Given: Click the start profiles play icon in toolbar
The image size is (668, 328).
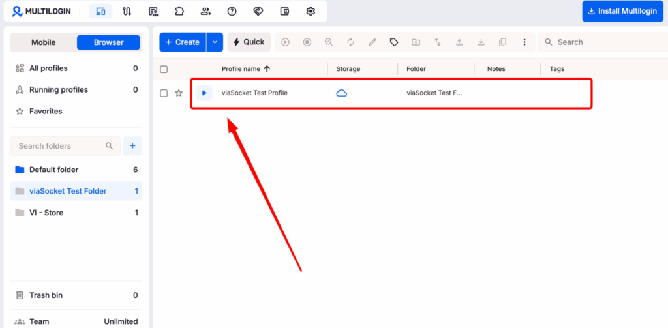Looking at the screenshot, I should 286,42.
